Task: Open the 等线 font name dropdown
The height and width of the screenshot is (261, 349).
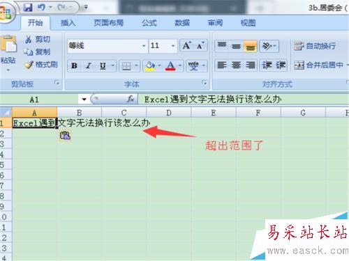Action: (x=144, y=46)
